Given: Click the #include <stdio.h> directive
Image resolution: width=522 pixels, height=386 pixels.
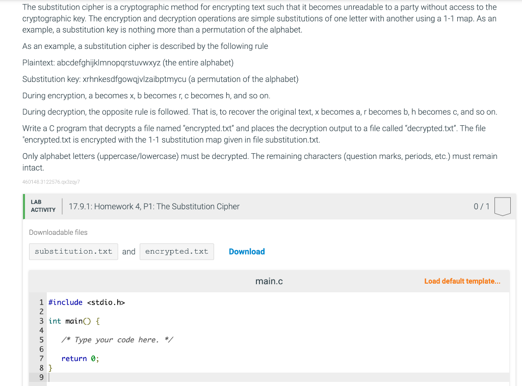Looking at the screenshot, I should point(85,302).
